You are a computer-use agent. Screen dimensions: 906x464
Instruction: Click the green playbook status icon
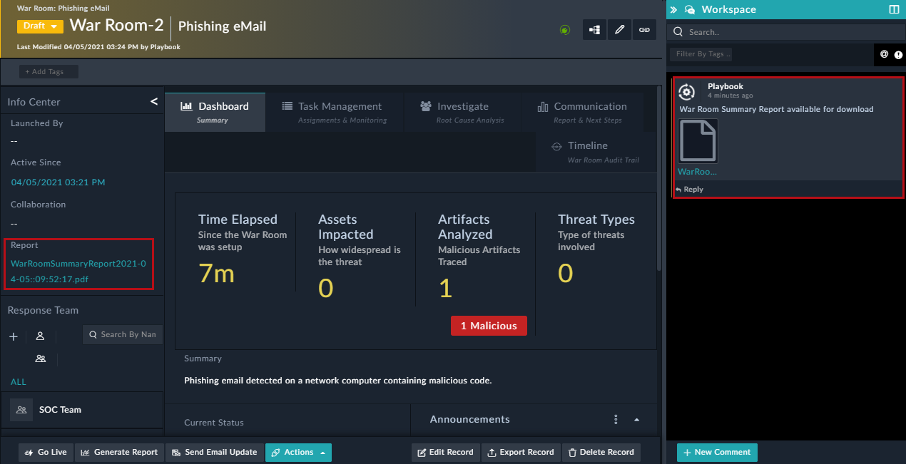click(565, 30)
